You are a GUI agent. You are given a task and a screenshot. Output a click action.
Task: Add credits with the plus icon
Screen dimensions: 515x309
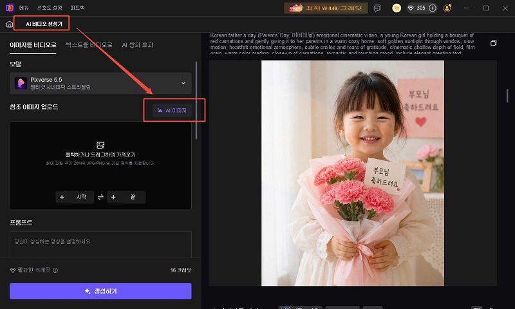point(433,8)
